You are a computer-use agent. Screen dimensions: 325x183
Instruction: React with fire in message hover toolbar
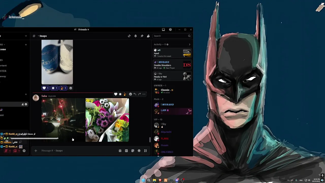coord(125,94)
